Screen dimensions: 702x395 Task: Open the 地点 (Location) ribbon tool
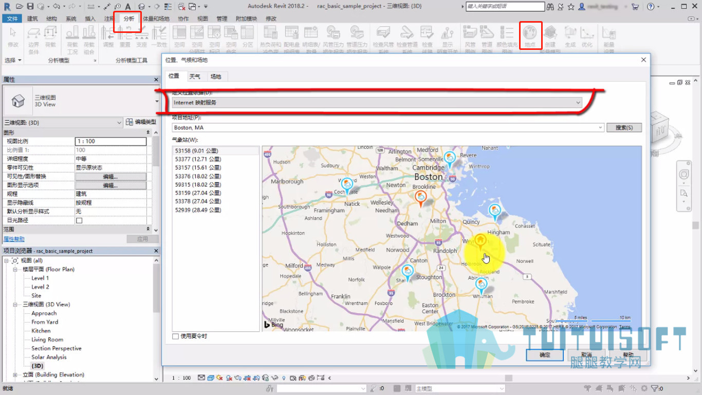point(530,36)
